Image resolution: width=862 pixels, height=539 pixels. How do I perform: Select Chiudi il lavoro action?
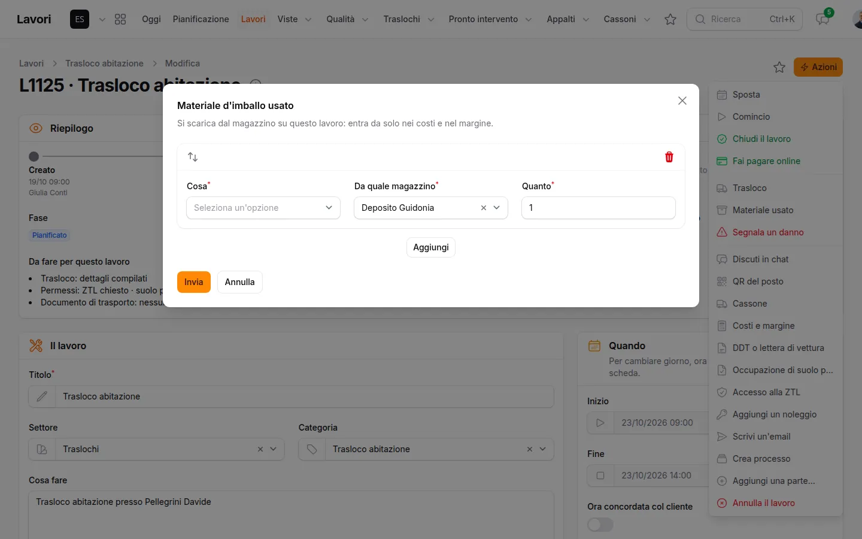[x=776, y=139]
